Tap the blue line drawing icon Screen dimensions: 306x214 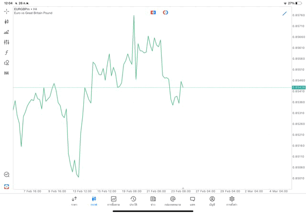(x=284, y=13)
